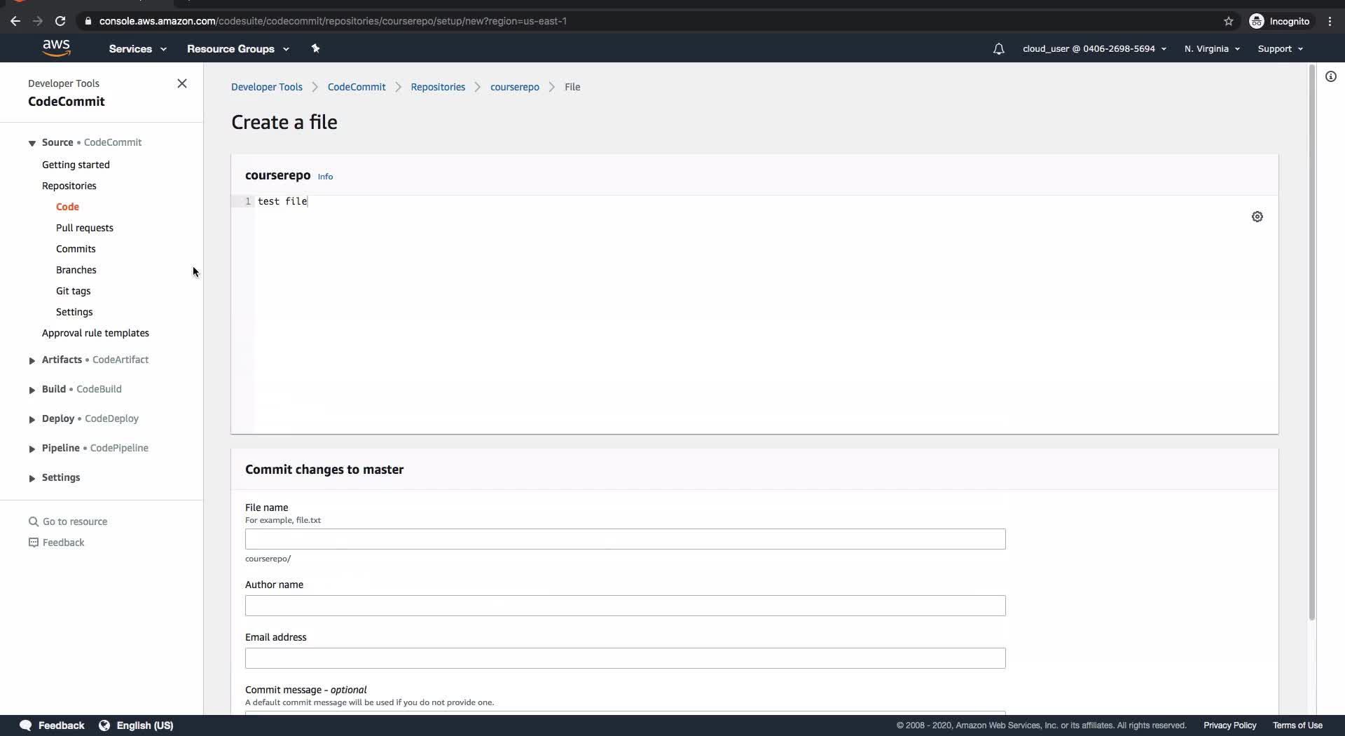Collapse the Source CodeCommit section
Image resolution: width=1345 pixels, height=736 pixels.
(32, 143)
